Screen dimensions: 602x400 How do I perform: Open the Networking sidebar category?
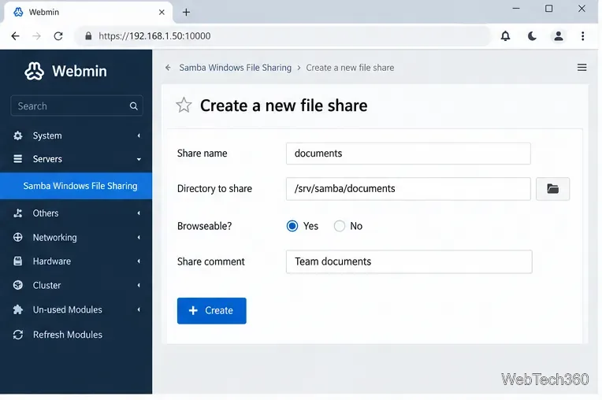[76, 237]
